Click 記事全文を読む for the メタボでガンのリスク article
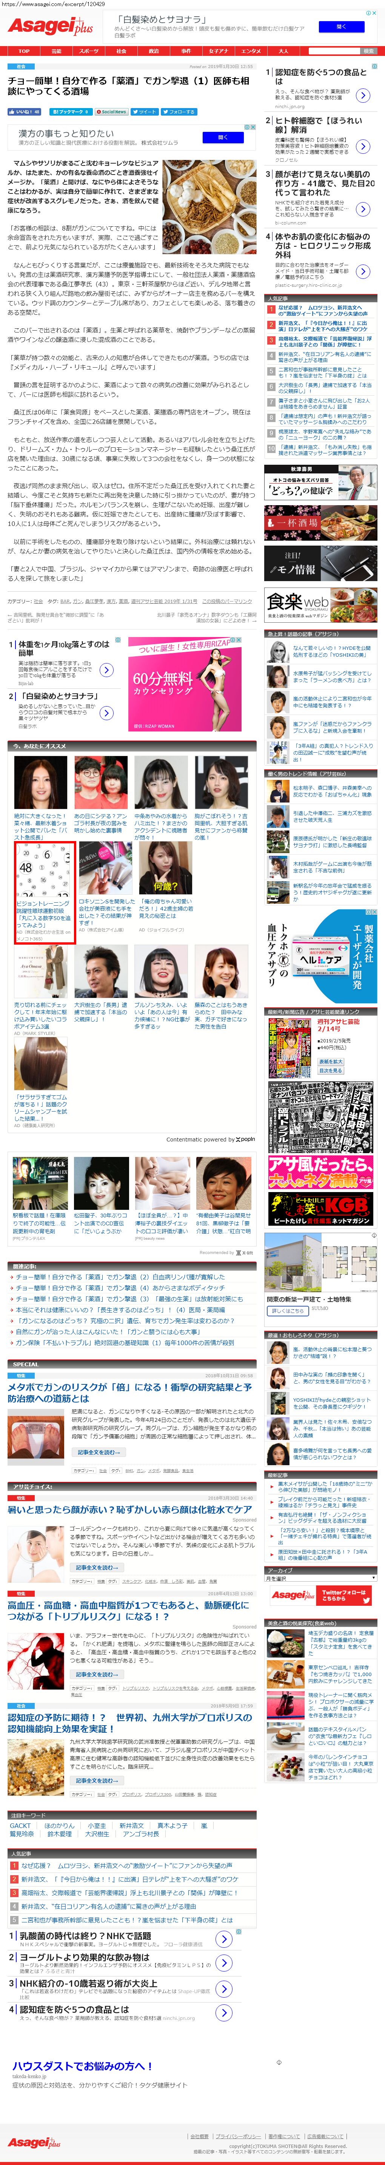The image size is (385, 2165). 98,1452
